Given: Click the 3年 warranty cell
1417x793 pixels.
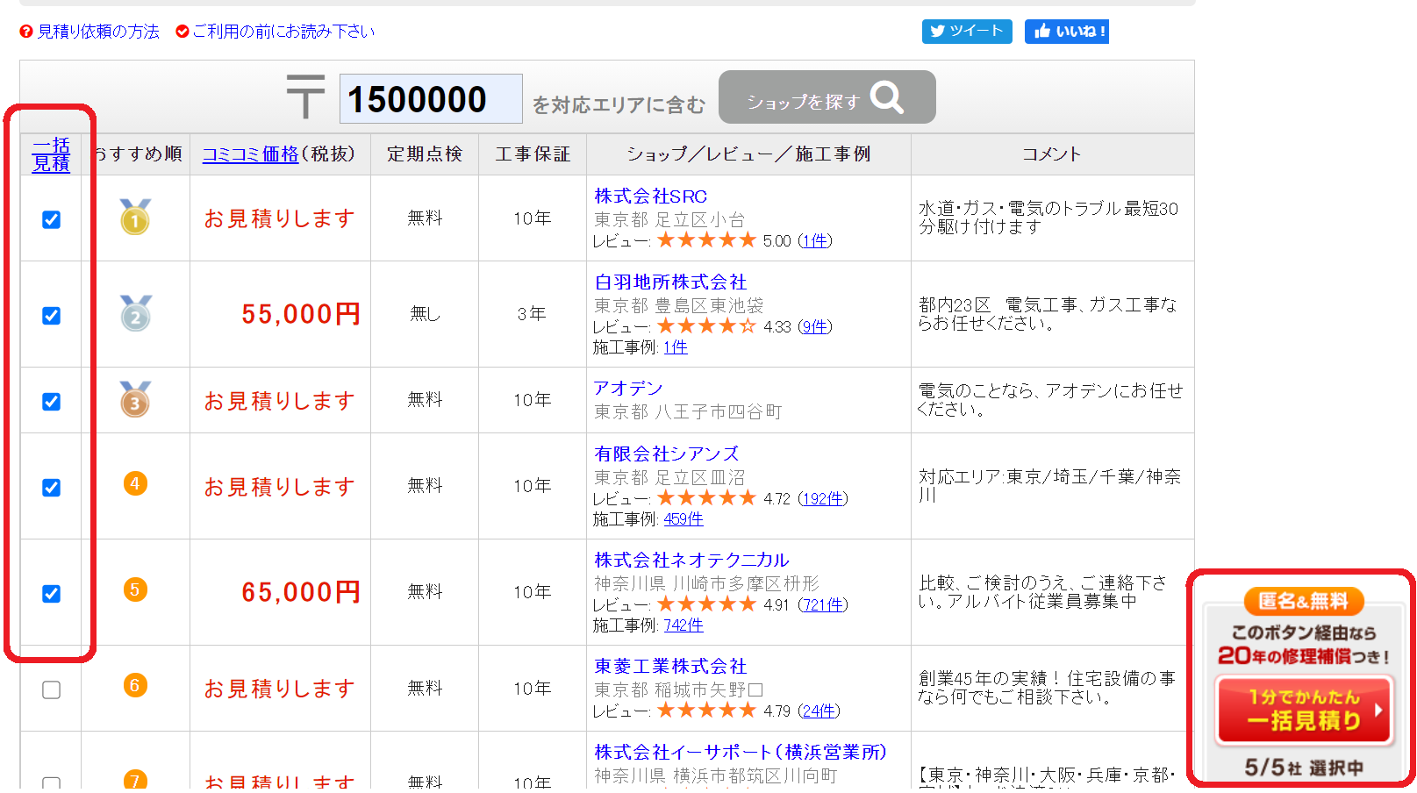Looking at the screenshot, I should tap(532, 314).
